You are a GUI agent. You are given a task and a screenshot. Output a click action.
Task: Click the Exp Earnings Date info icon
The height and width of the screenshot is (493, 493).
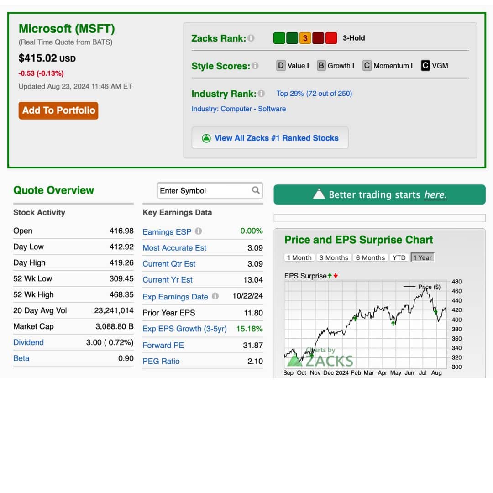(x=215, y=296)
